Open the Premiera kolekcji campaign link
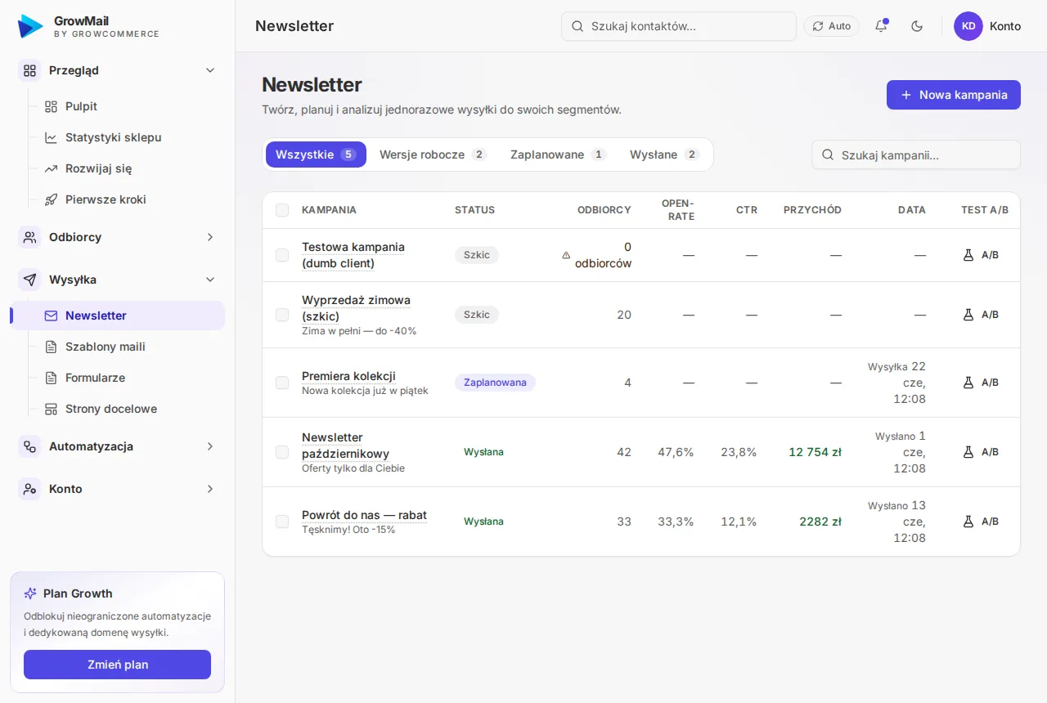Screen dimensions: 1047x703 click(348, 376)
